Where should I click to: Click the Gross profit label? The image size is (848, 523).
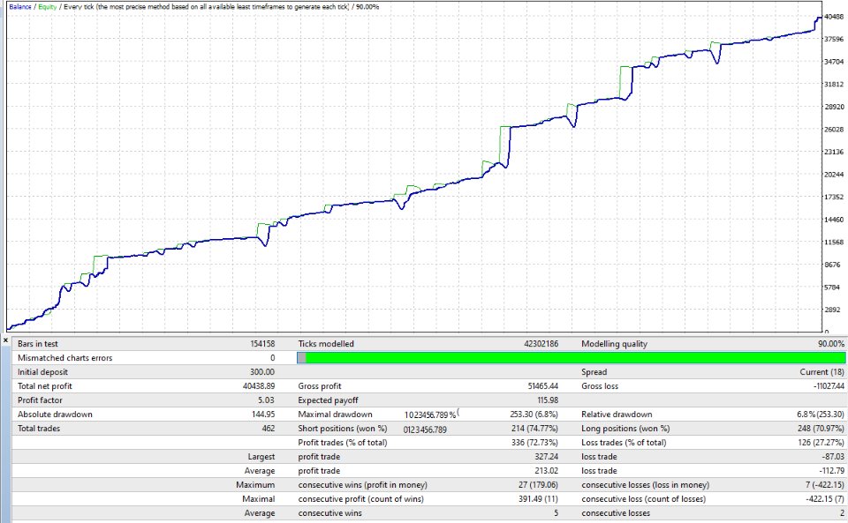[320, 386]
